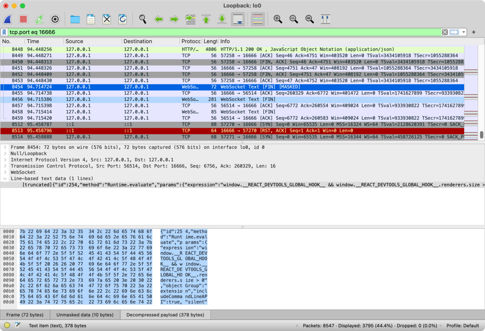
Task: Expand the WebSocket tree node
Action: click(x=5, y=172)
